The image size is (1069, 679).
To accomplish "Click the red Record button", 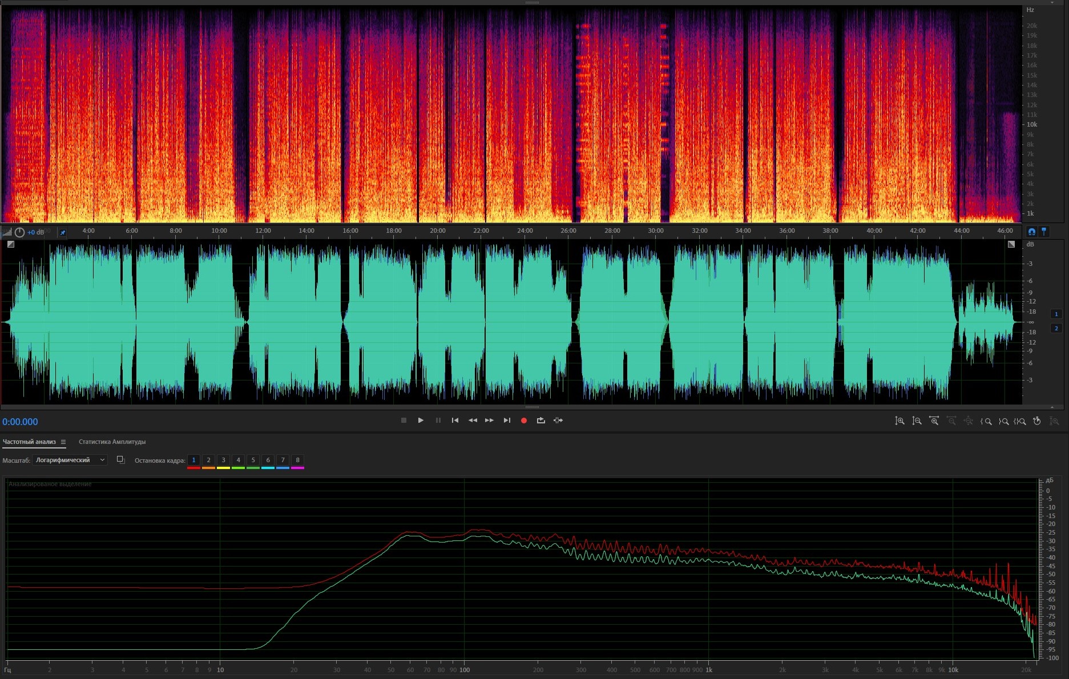I will pyautogui.click(x=523, y=421).
